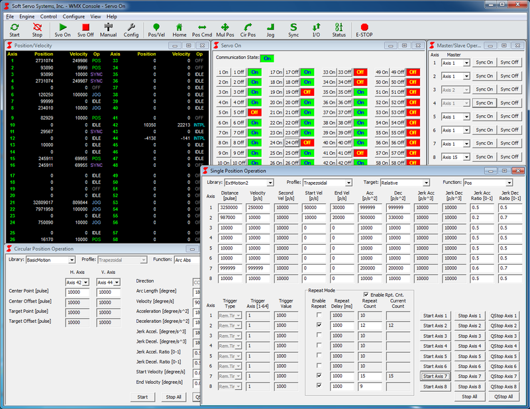Click the Svo On toolbar icon

point(62,30)
